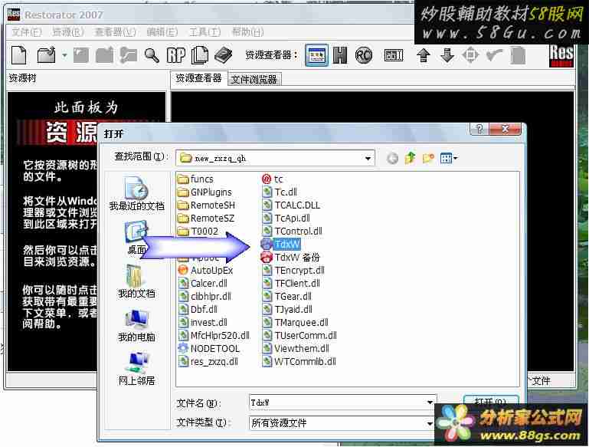Select 我的文档 in places bar

(x=137, y=281)
